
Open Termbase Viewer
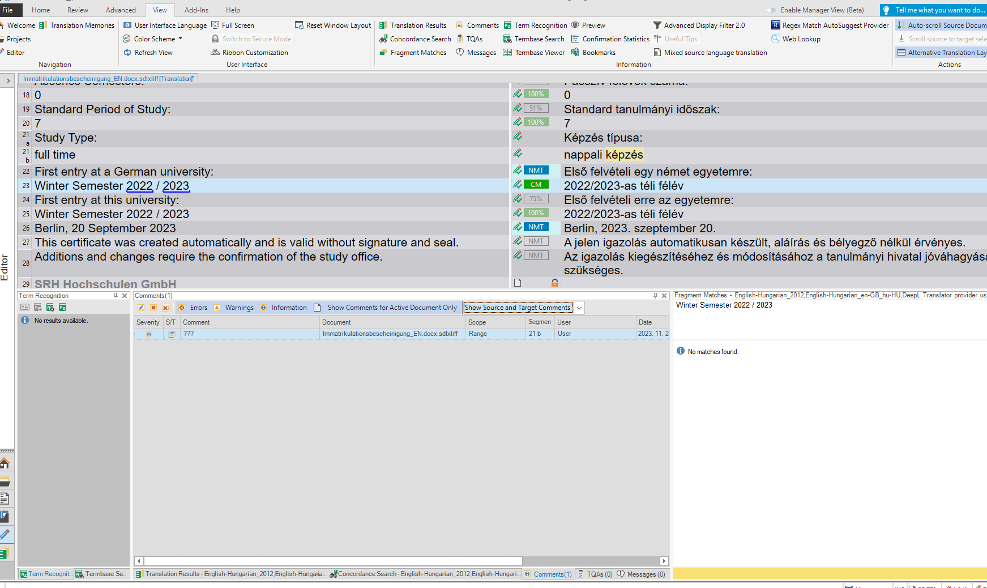pyautogui.click(x=534, y=53)
